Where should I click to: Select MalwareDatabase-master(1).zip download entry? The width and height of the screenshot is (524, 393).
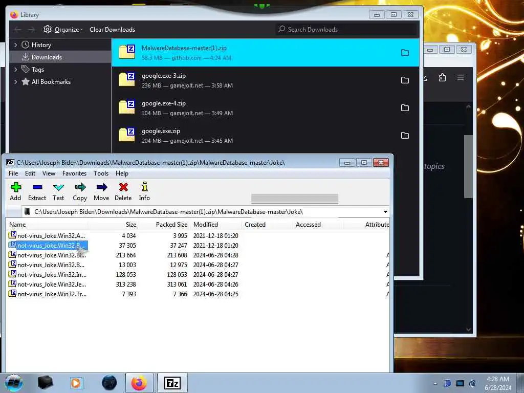pyautogui.click(x=266, y=53)
